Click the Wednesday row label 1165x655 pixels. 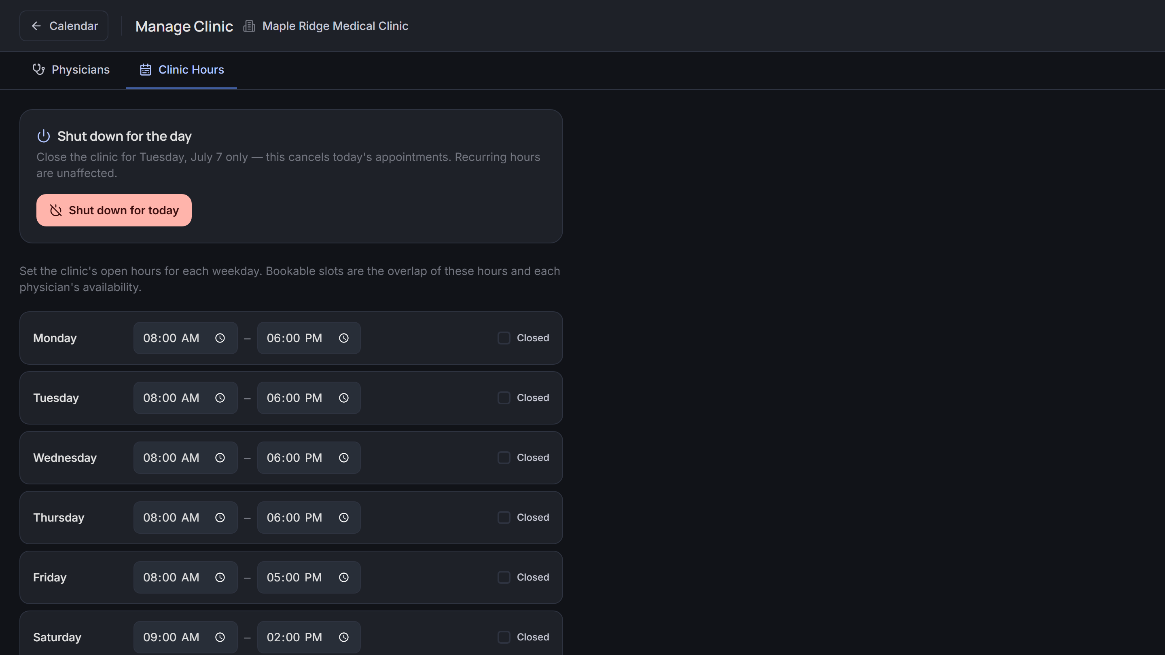click(65, 458)
